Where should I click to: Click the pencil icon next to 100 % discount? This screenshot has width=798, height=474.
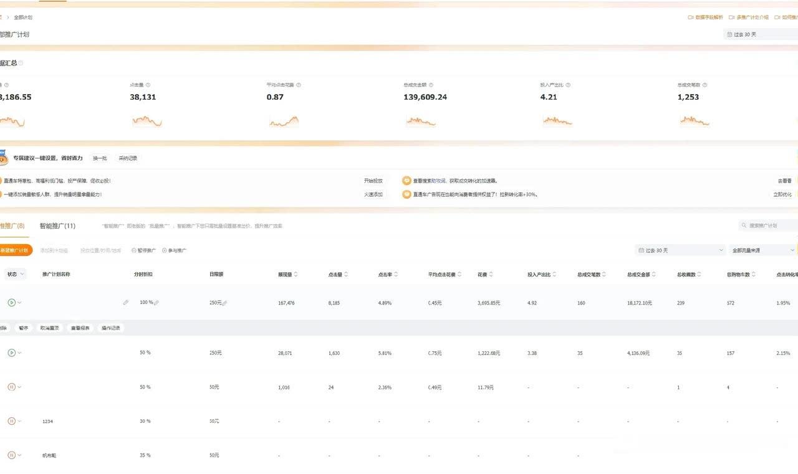(156, 303)
